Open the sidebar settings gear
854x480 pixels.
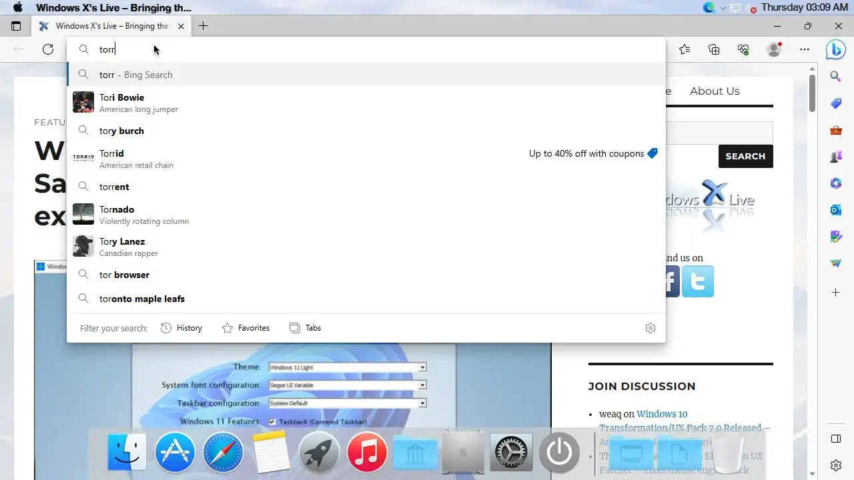(835, 465)
